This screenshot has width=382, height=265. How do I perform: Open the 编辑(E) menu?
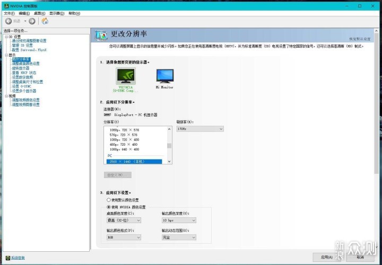[24, 13]
